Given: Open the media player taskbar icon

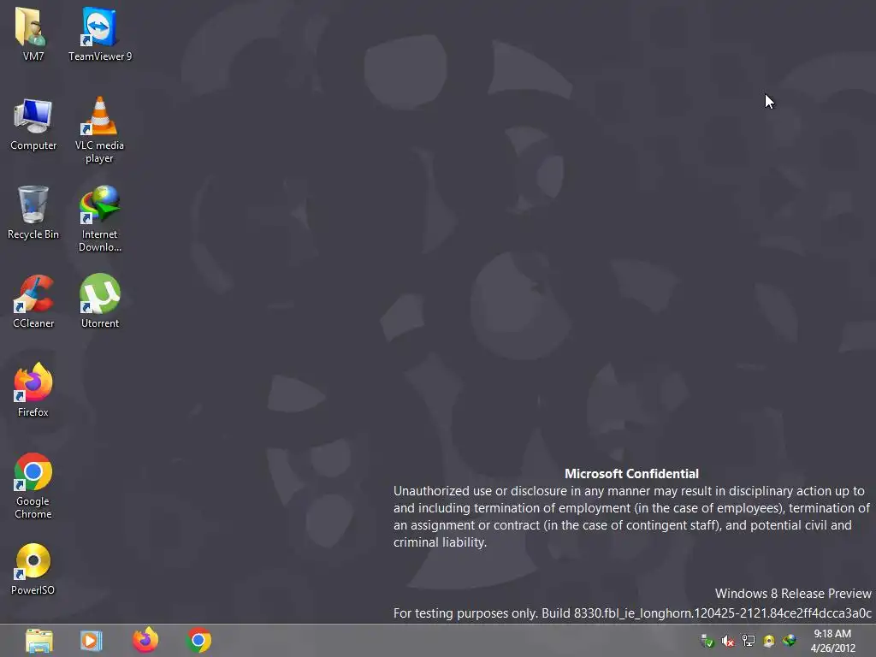Looking at the screenshot, I should 91,640.
